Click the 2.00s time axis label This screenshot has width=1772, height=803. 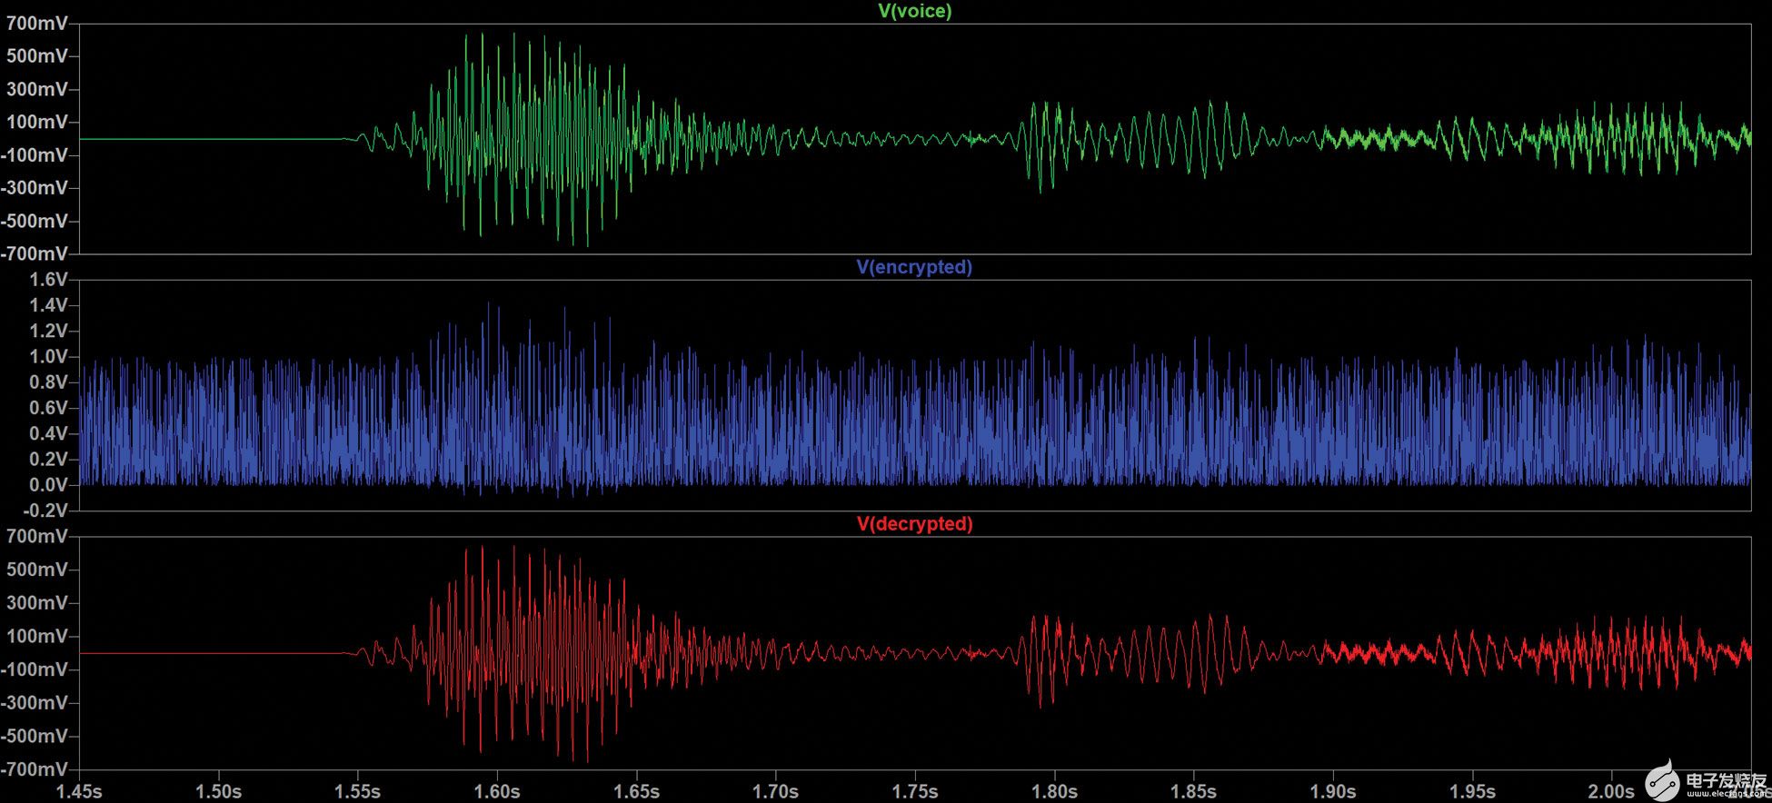click(1611, 791)
